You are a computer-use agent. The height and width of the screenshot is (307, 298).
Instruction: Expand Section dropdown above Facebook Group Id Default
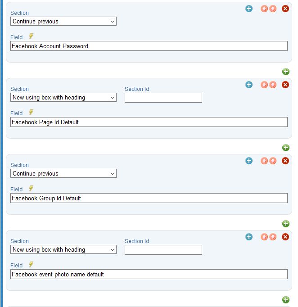point(63,173)
